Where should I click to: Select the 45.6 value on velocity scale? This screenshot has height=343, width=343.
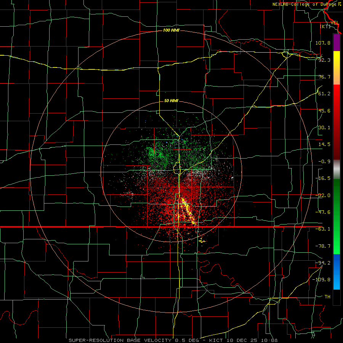point(324,111)
